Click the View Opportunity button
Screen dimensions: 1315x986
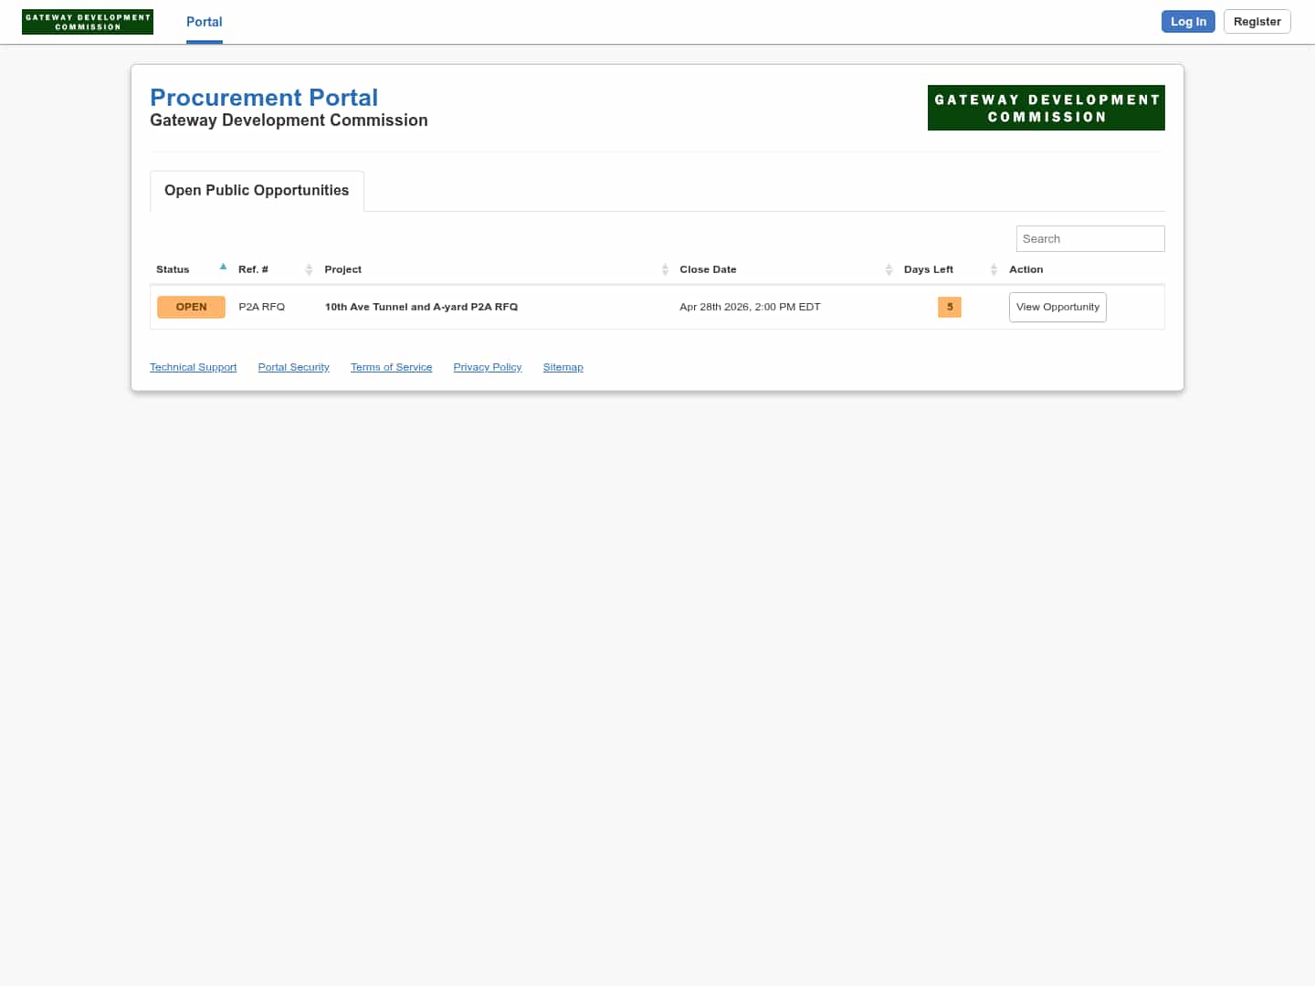point(1057,307)
